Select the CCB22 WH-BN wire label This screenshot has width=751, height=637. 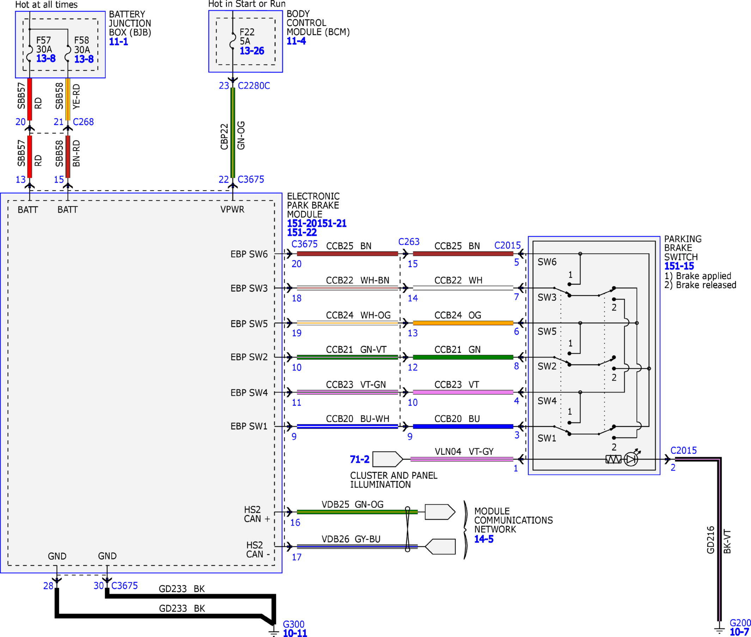click(357, 280)
